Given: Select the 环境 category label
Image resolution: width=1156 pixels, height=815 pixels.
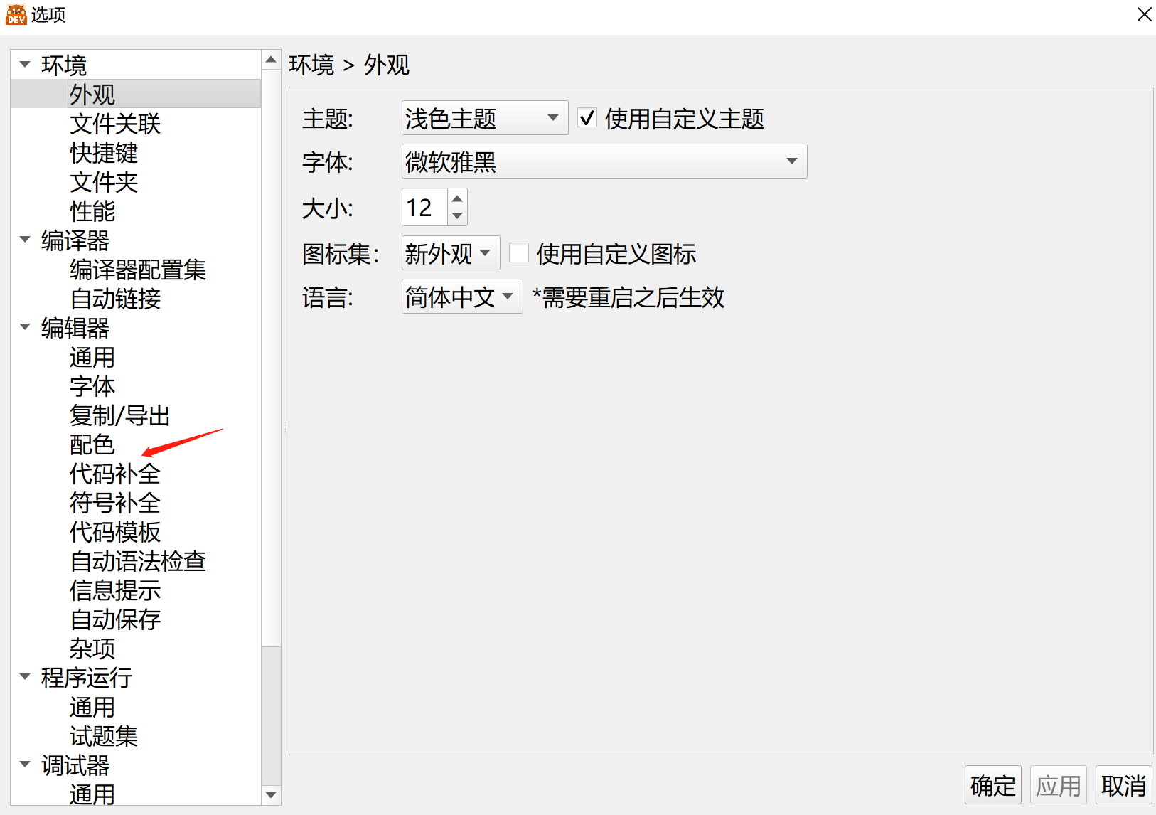Looking at the screenshot, I should (x=64, y=65).
